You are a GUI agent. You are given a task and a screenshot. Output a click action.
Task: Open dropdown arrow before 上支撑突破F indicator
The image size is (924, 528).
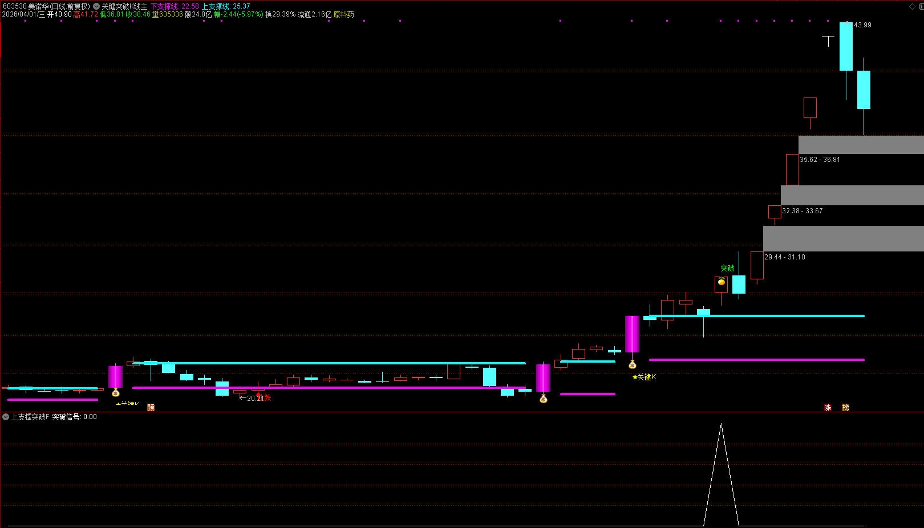click(x=6, y=417)
